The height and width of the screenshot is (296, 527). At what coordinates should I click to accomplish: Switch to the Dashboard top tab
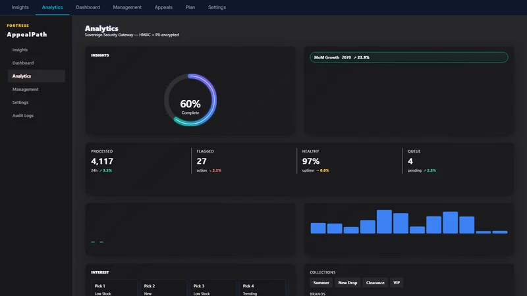pos(88,7)
